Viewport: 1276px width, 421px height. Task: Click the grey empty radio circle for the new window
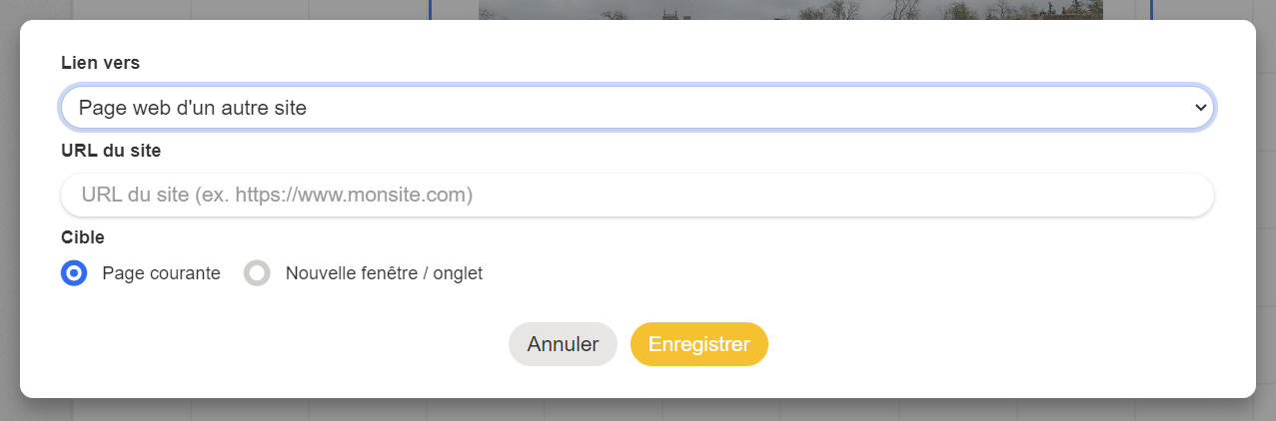coord(257,272)
